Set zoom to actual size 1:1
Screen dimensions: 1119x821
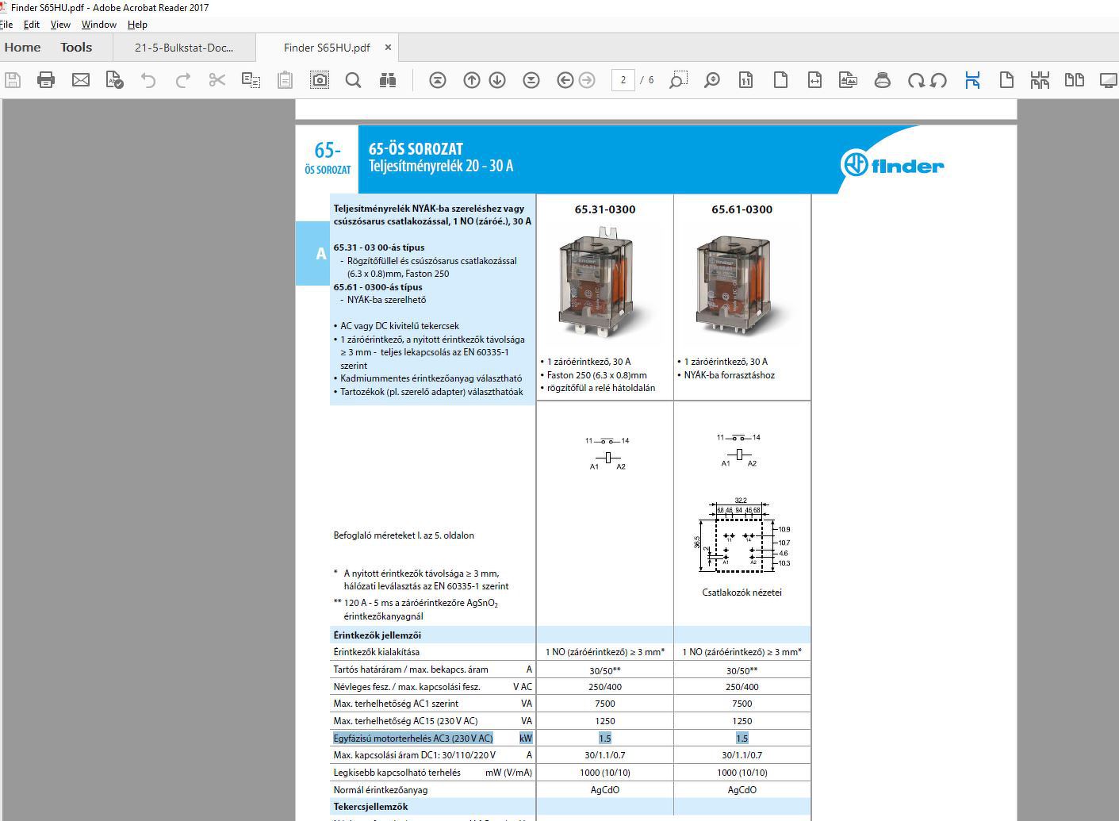tap(745, 80)
